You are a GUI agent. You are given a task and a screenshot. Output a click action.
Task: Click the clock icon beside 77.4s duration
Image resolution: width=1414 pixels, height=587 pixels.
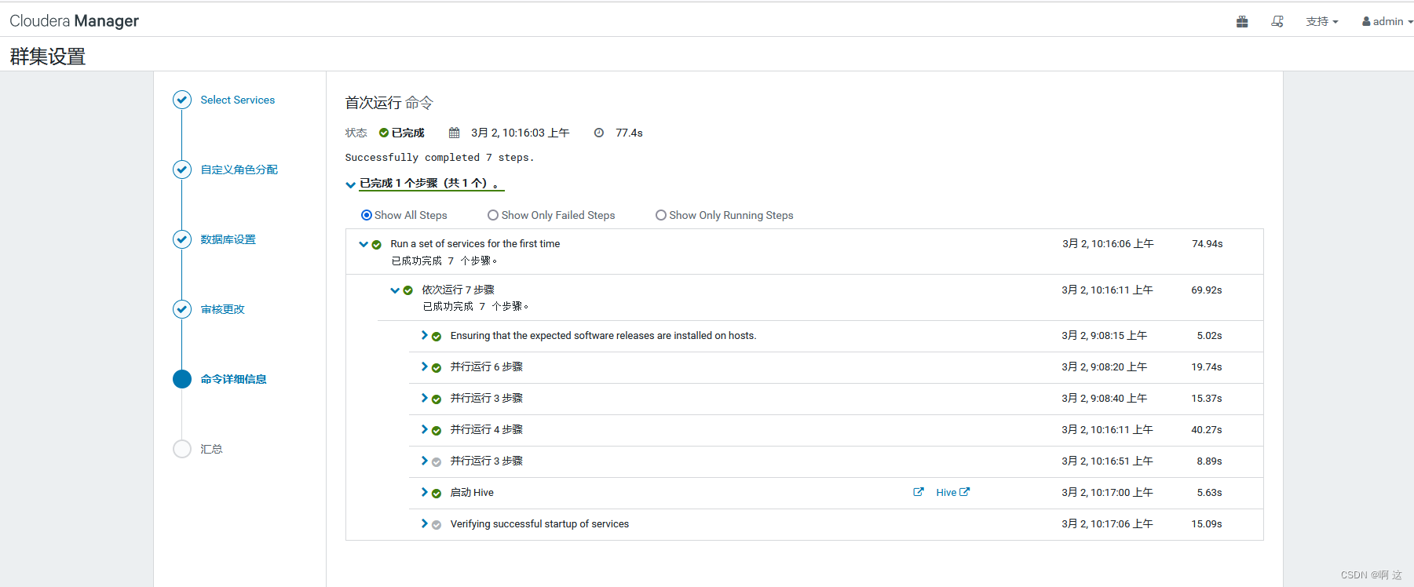click(x=599, y=133)
